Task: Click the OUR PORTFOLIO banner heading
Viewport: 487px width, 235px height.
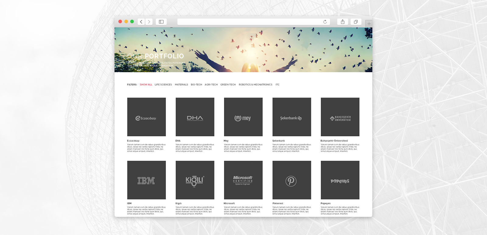Action: click(156, 56)
